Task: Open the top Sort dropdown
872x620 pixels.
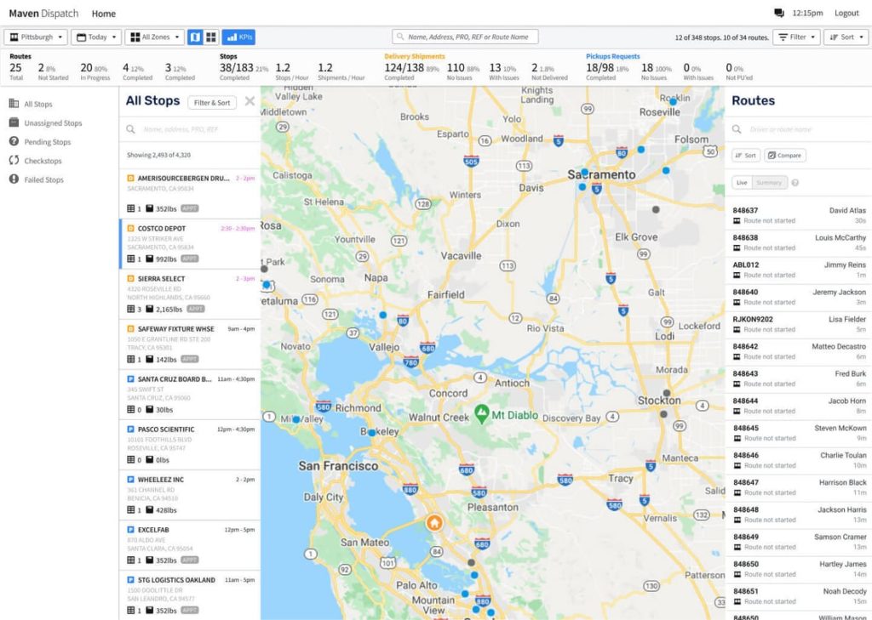Action: point(846,37)
